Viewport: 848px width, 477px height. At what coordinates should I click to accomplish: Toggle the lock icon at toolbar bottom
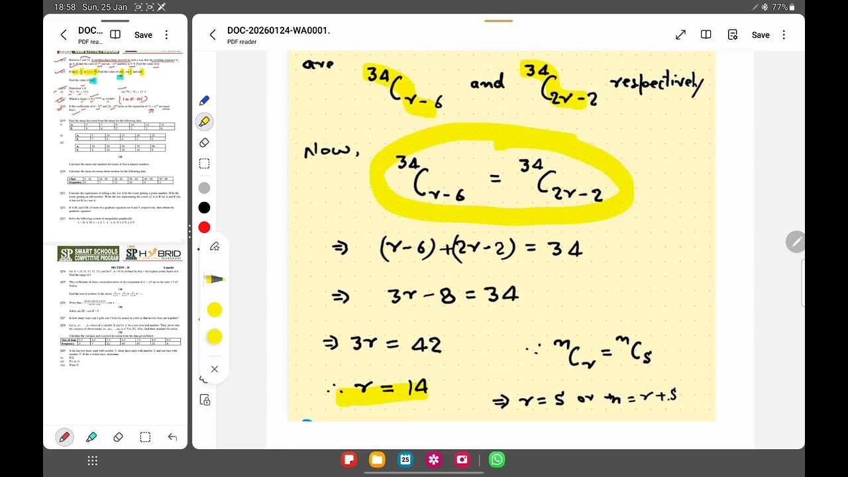coord(205,400)
